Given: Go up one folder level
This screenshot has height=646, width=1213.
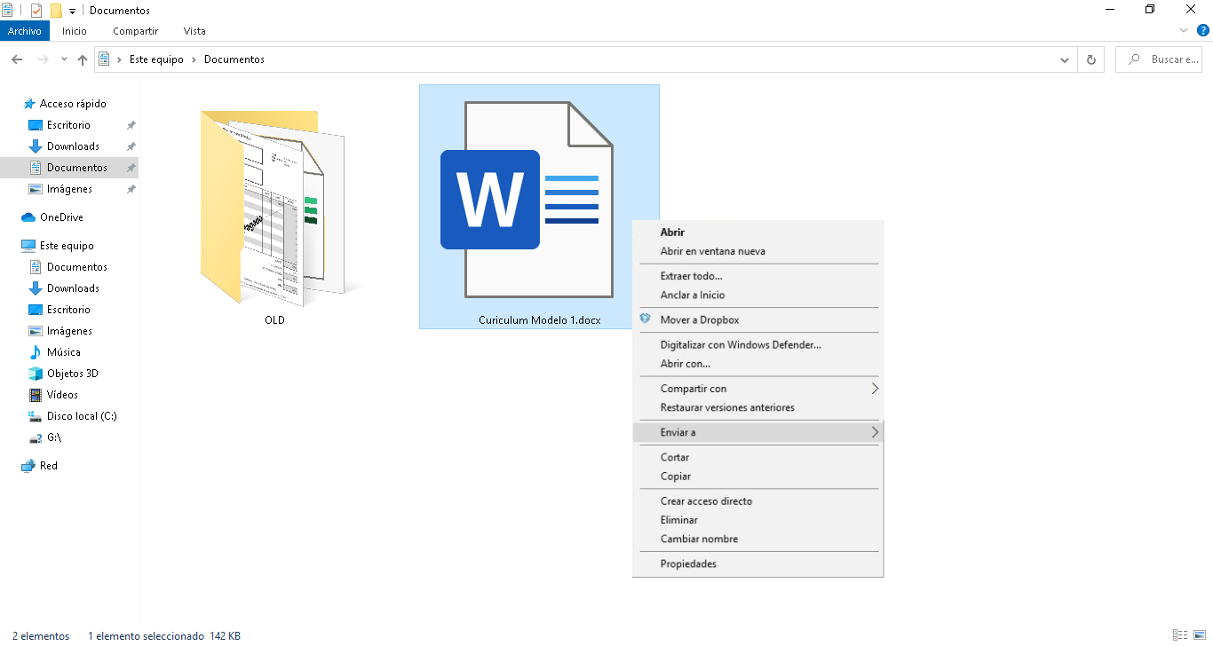Looking at the screenshot, I should [83, 59].
